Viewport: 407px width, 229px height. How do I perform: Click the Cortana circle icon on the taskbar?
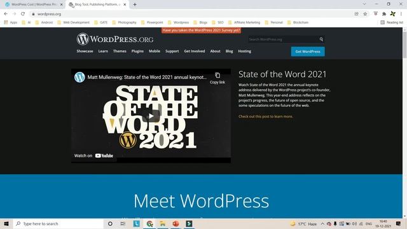point(110,223)
